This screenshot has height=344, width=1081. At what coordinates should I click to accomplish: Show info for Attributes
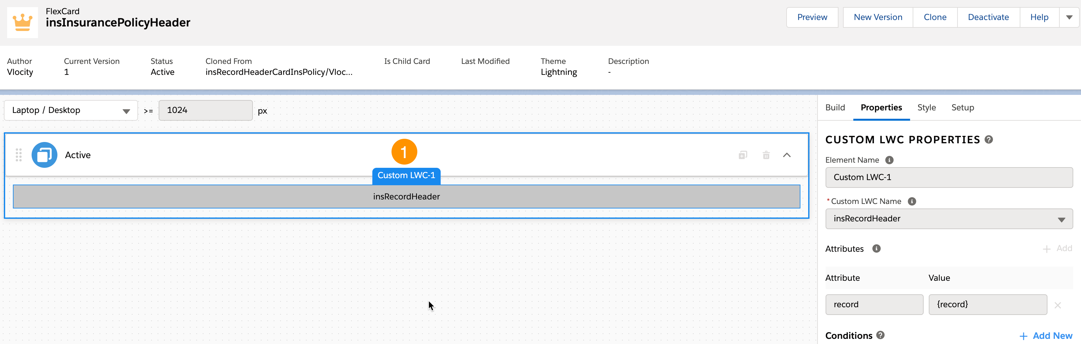[876, 248]
